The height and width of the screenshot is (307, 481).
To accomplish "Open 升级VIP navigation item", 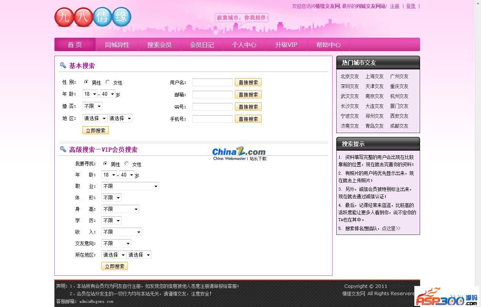I will tap(286, 45).
